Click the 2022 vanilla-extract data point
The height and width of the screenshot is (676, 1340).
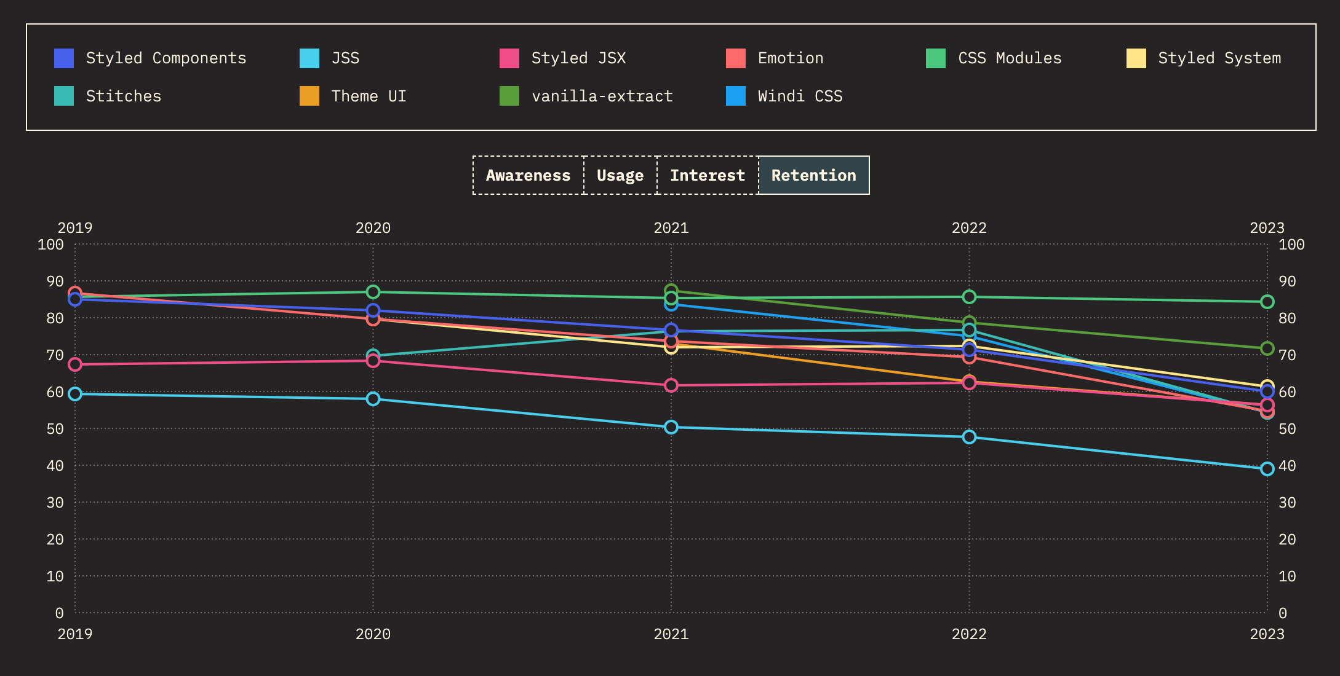[x=969, y=321]
